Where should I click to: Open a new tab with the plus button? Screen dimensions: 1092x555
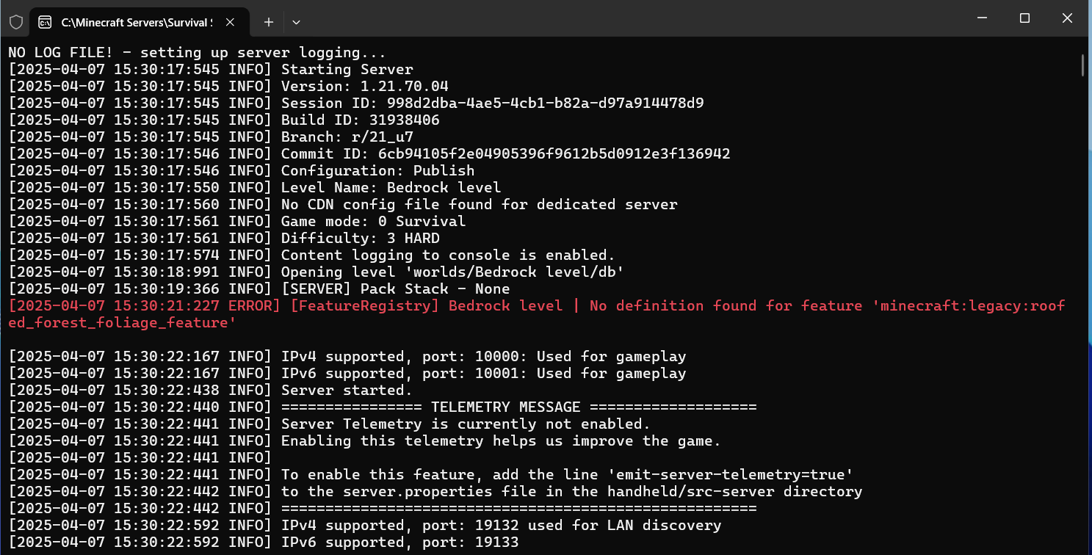269,22
